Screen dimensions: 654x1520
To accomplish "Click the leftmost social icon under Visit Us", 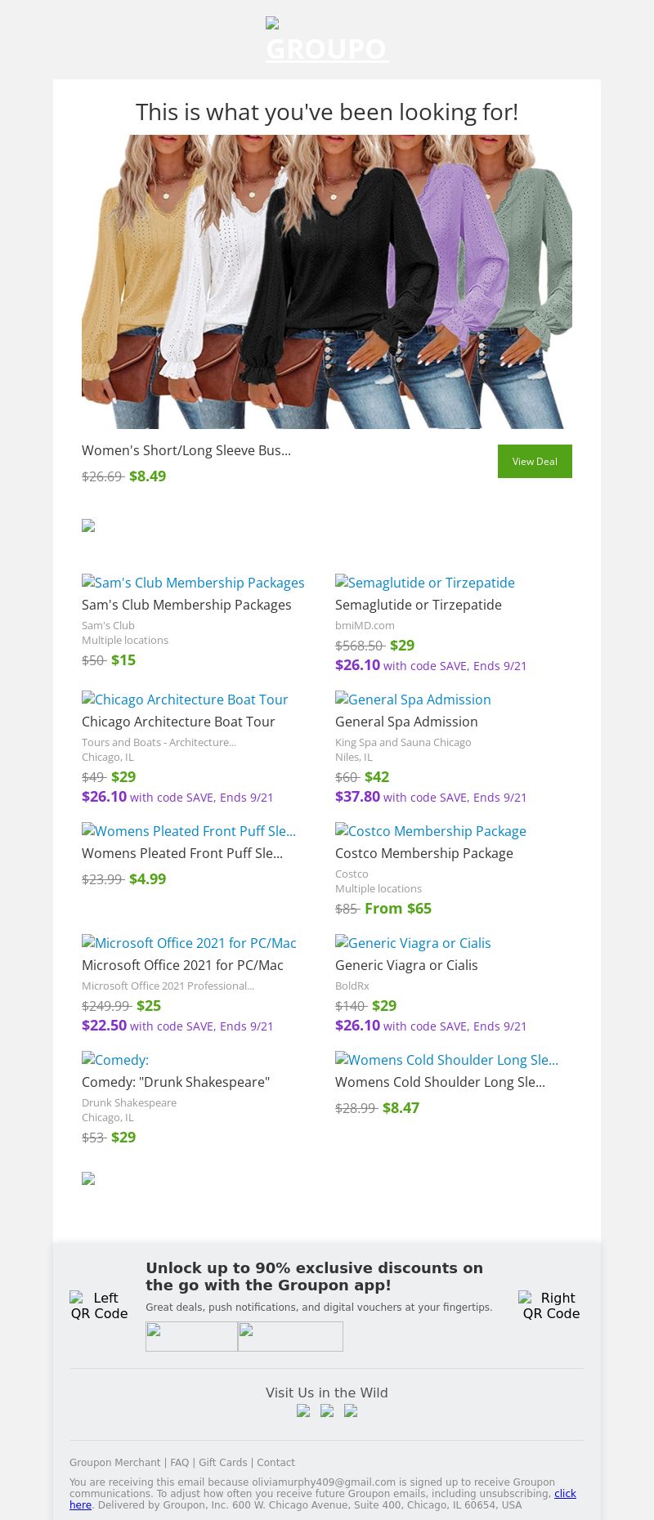I will pos(303,1410).
